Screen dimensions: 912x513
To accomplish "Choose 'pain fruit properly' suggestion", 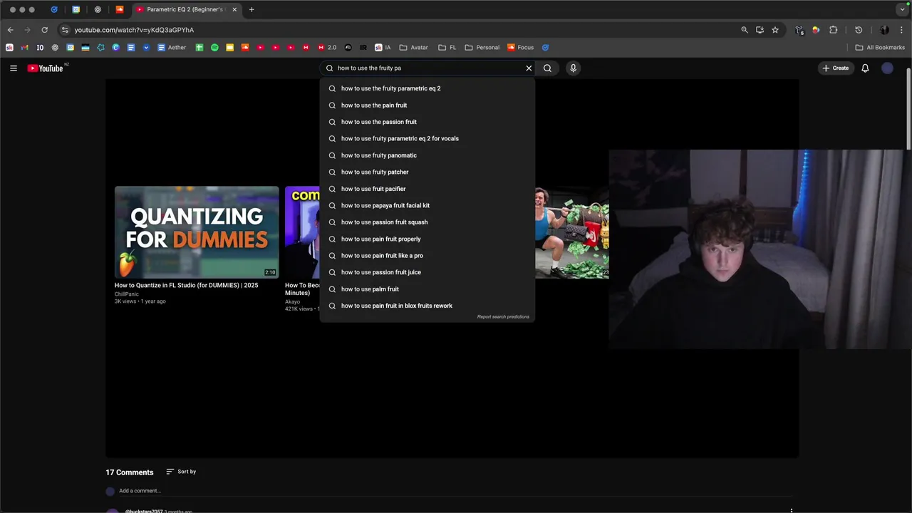I will (427, 239).
